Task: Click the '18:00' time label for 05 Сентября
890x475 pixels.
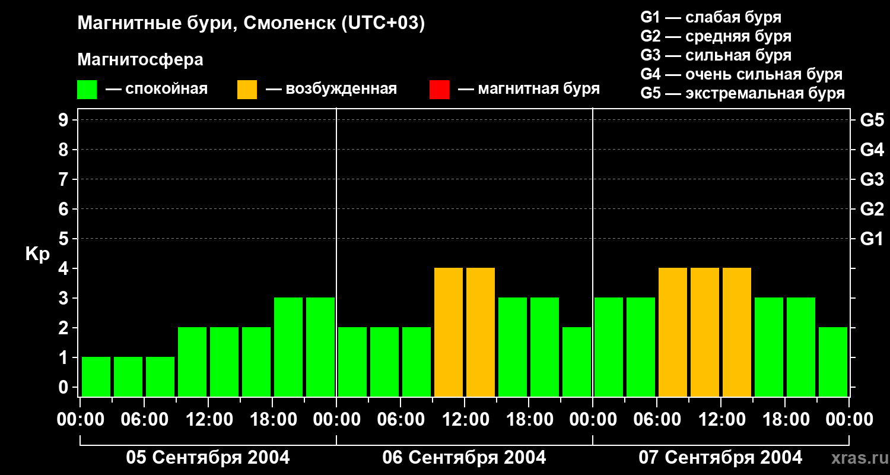Action: coord(272,420)
